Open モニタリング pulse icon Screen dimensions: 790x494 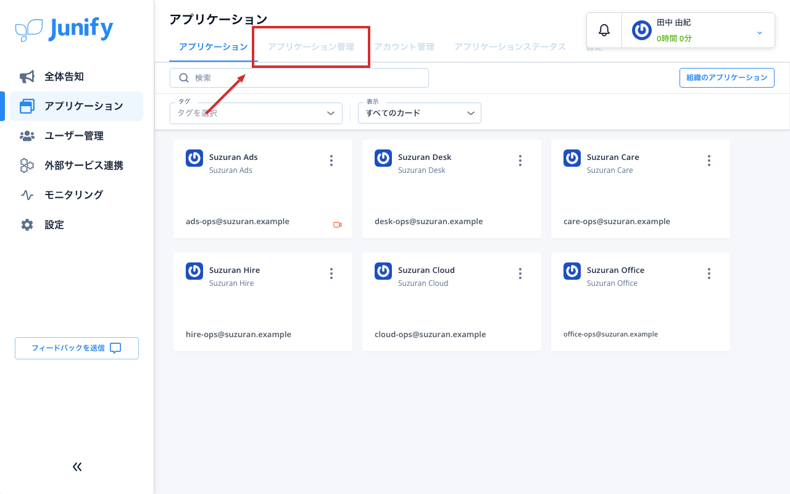coord(27,195)
